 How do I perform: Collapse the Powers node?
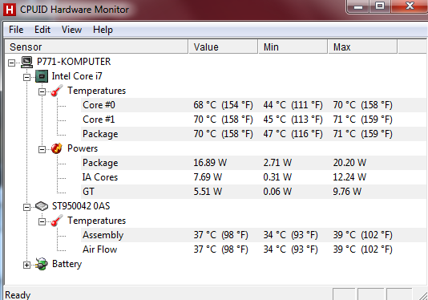[42, 149]
